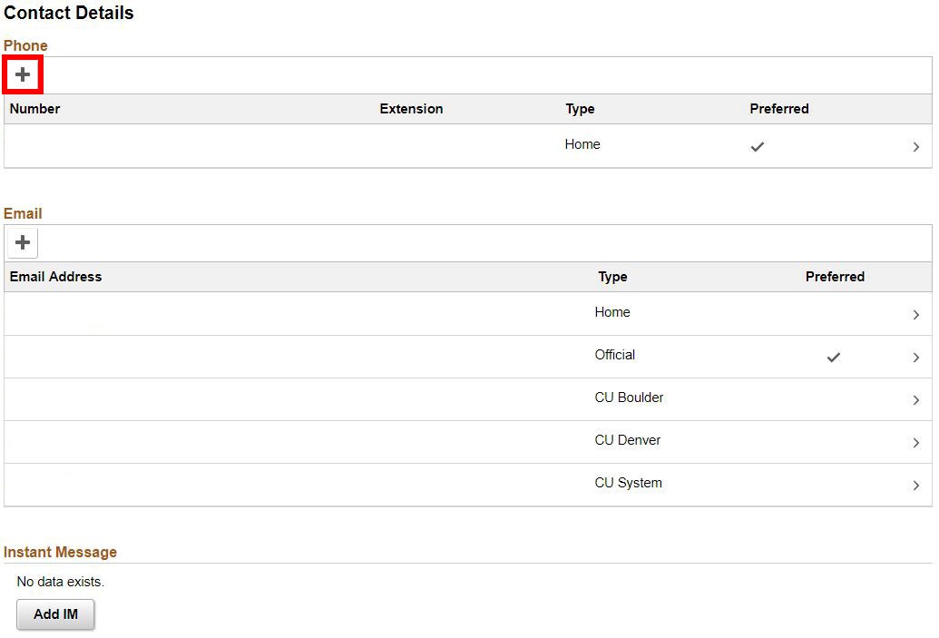Expand the Home email row chevron

(x=915, y=315)
